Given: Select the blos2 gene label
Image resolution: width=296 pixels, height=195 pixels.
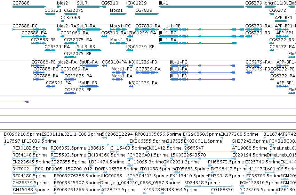Looking at the screenshot, I should pos(62,3).
